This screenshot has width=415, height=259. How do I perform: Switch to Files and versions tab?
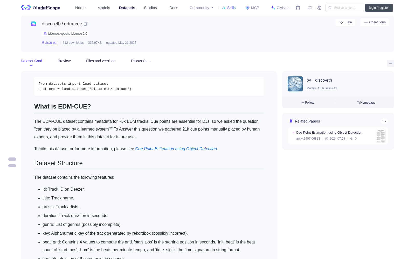101,61
